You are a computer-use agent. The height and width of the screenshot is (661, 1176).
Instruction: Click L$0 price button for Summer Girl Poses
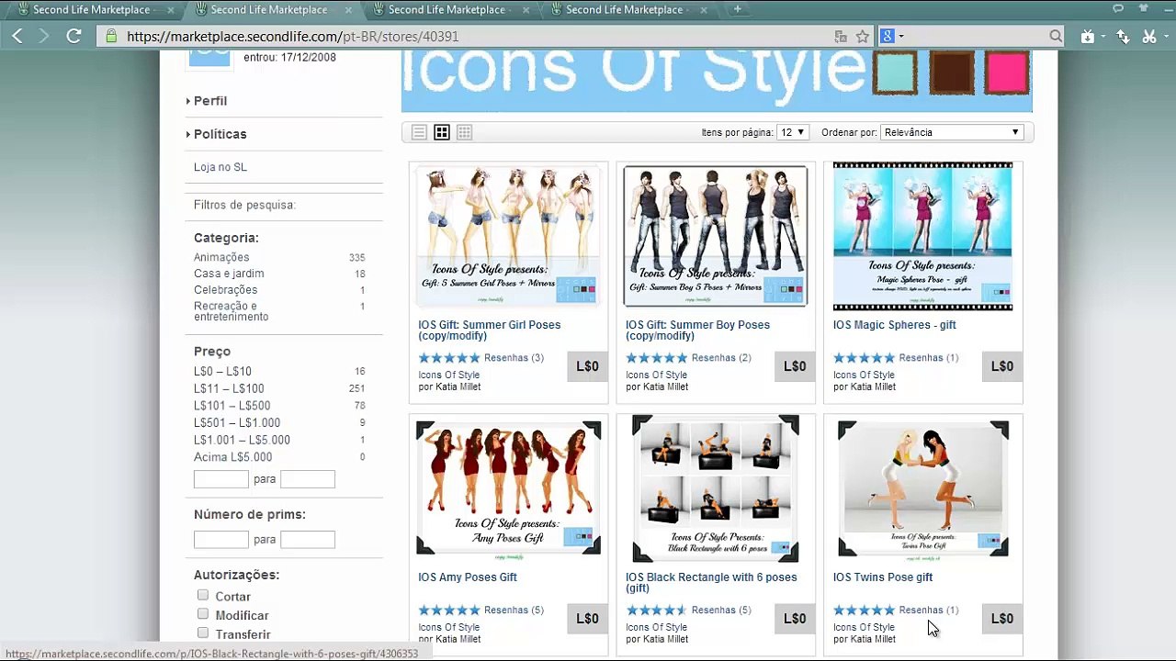[x=587, y=366]
